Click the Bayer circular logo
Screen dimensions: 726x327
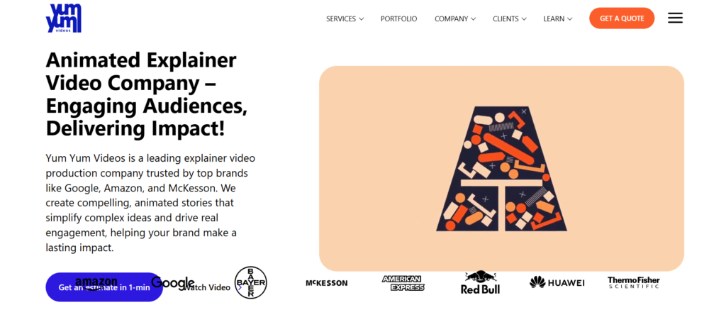(x=251, y=282)
